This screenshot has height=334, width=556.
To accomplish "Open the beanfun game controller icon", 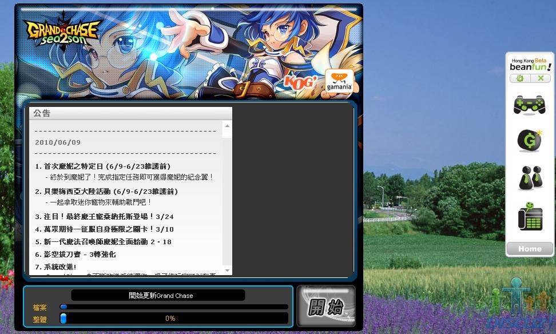I will tap(530, 105).
